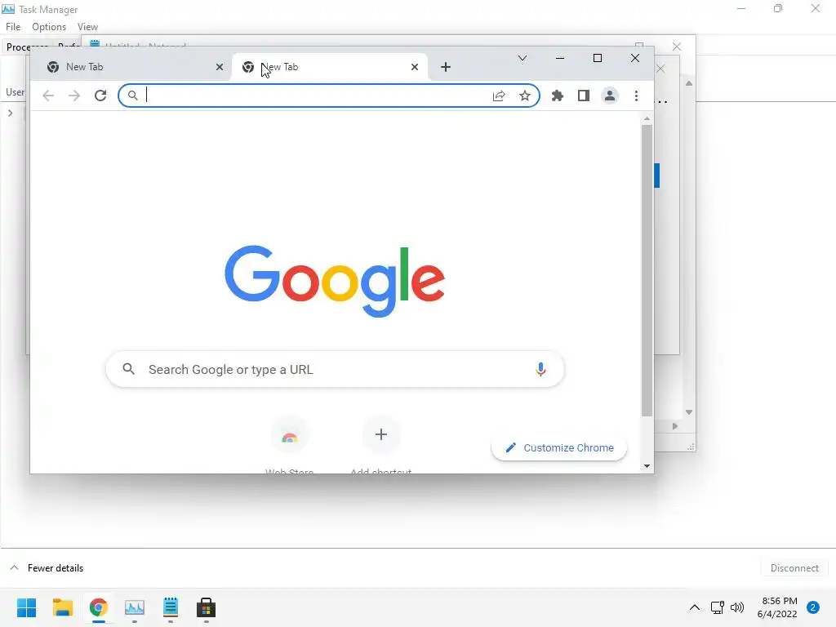Click the volume speaker tray icon
Image resolution: width=836 pixels, height=627 pixels.
click(737, 607)
